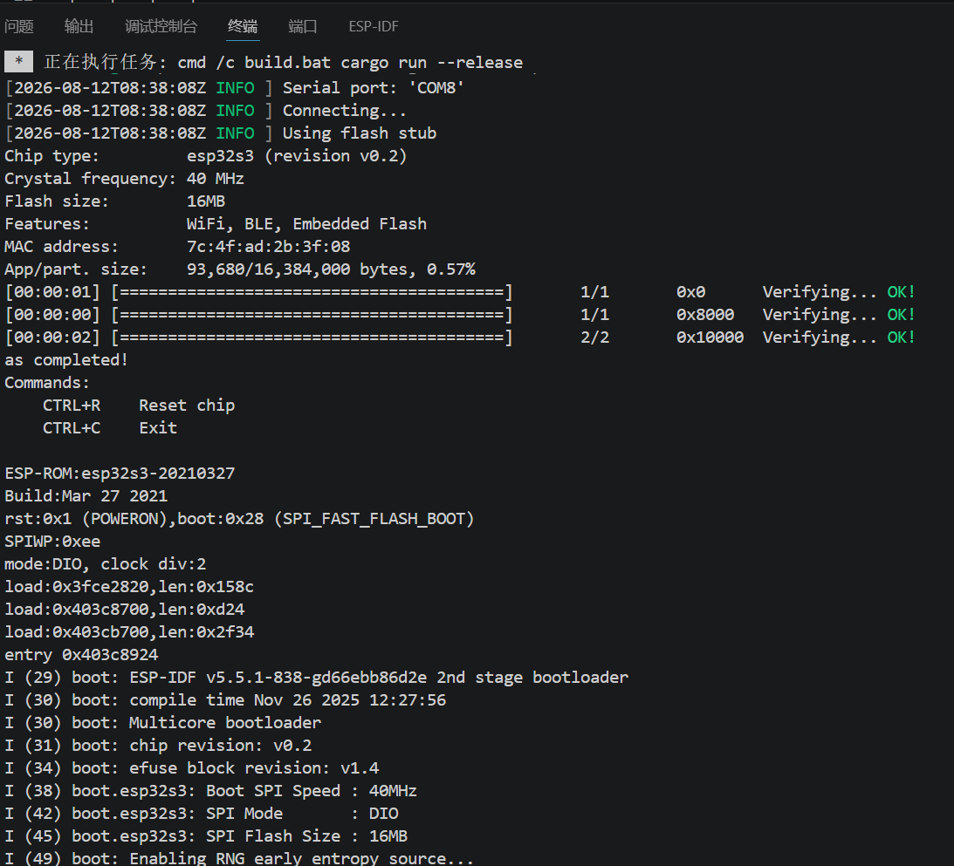Click the progress bar for address 0x0
Viewport: 954px width, 866px height.
(x=312, y=292)
